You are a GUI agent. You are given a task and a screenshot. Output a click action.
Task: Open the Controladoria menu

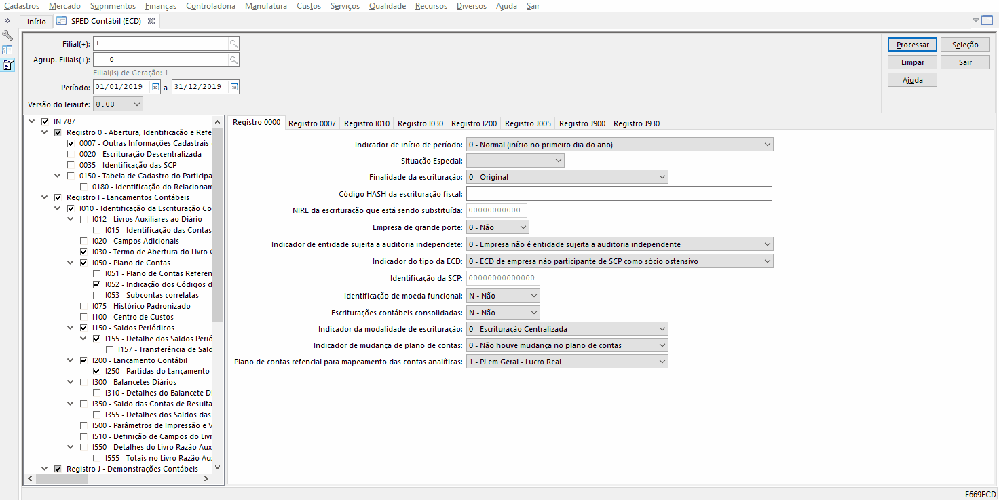click(211, 6)
